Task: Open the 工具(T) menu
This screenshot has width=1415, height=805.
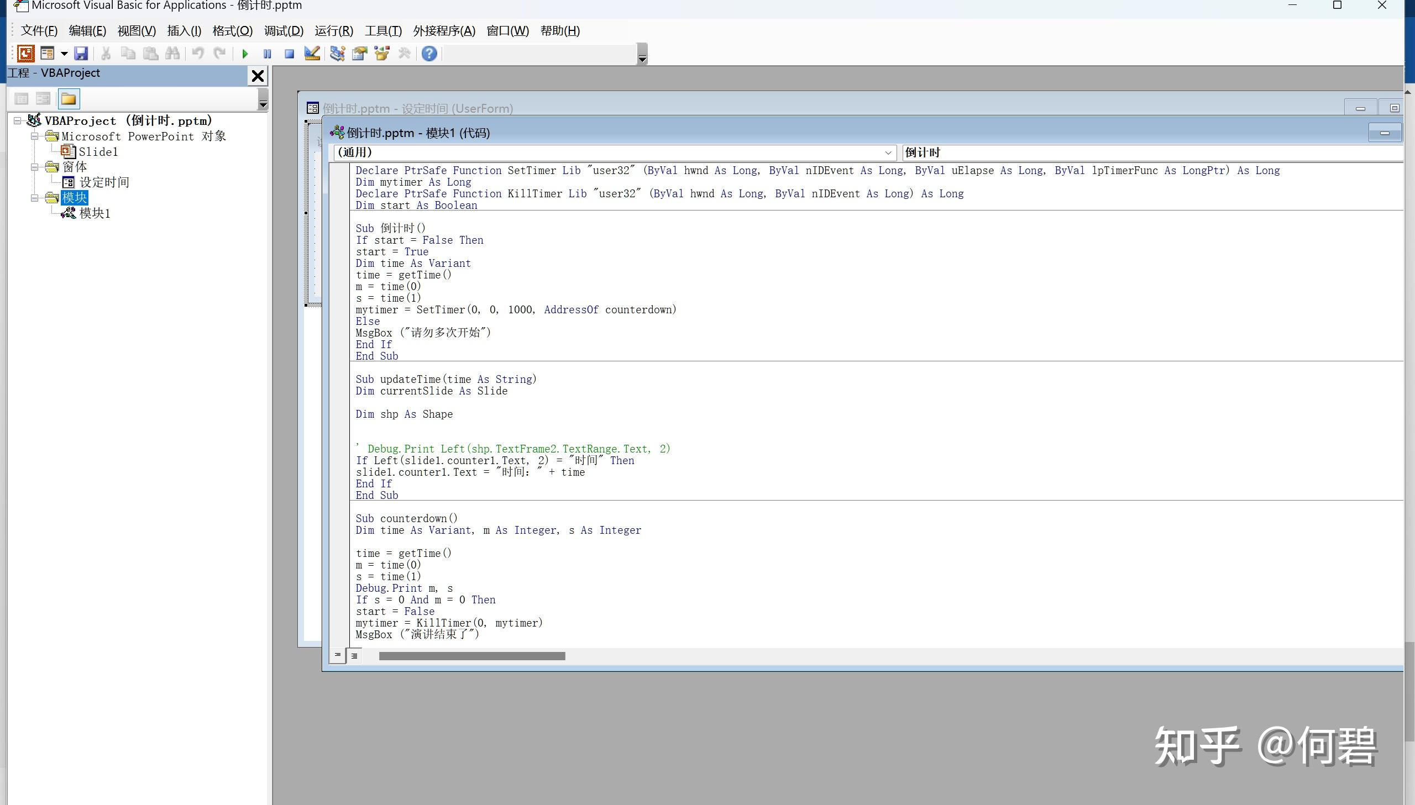Action: point(383,31)
